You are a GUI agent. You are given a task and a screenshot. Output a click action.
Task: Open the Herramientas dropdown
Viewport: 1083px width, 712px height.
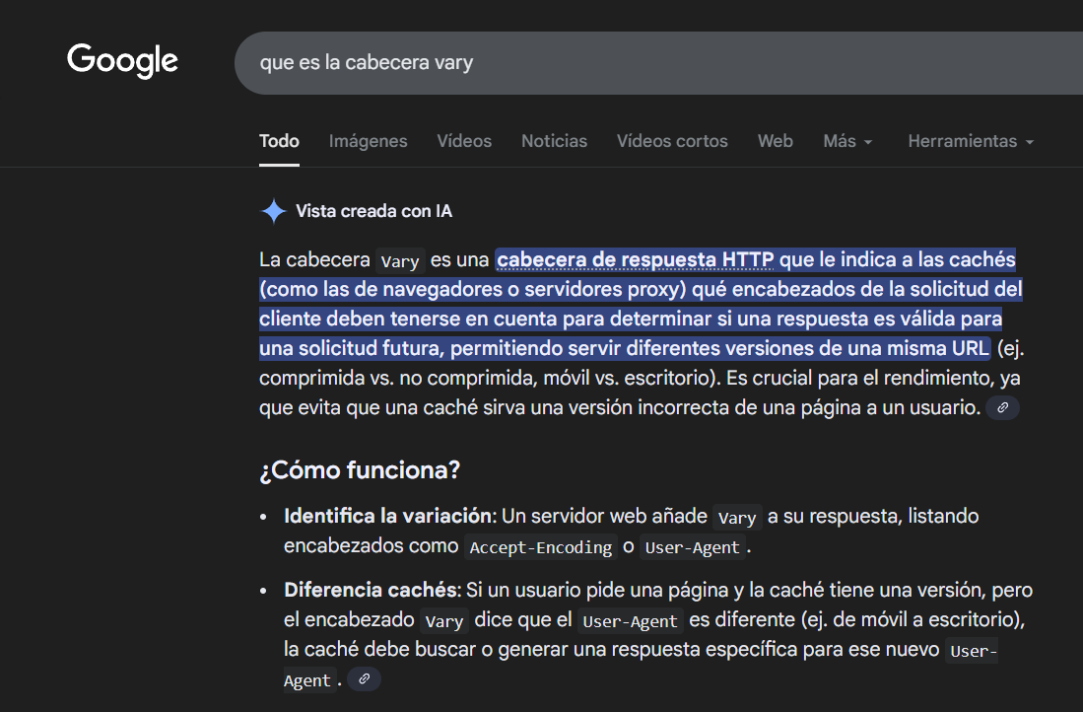pos(970,141)
